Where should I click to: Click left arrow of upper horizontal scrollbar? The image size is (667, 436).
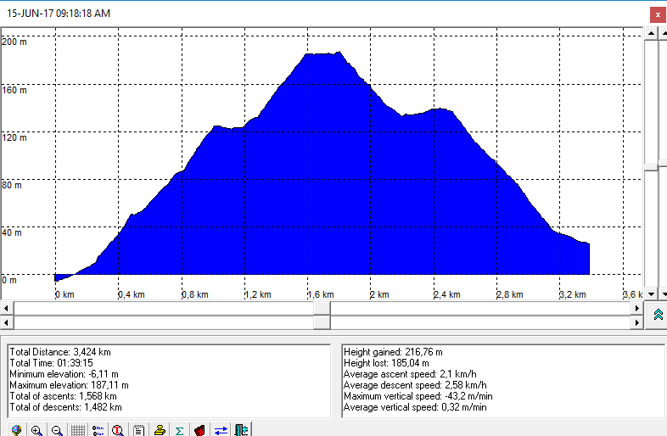[7, 307]
